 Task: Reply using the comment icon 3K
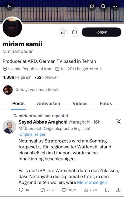point(24,190)
